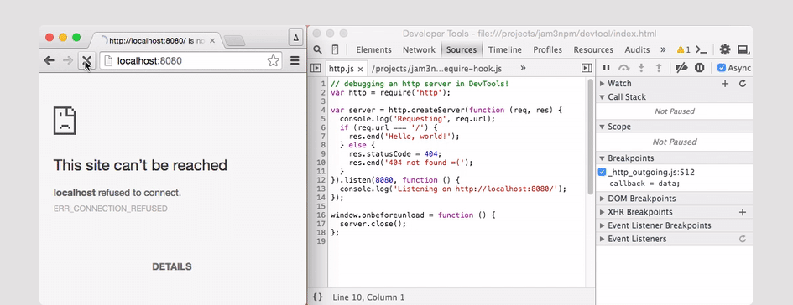Screen dimensions: 793x305
Task: Click 'callback = data;' breakpoint code line
Action: [644, 184]
